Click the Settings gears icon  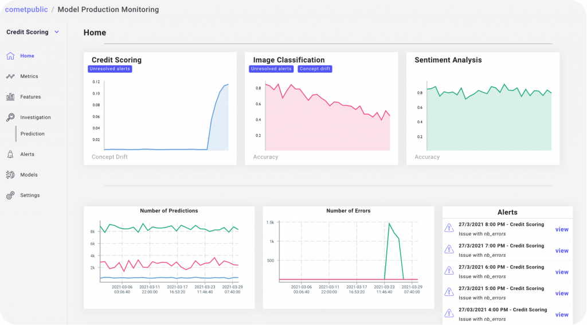pyautogui.click(x=10, y=195)
